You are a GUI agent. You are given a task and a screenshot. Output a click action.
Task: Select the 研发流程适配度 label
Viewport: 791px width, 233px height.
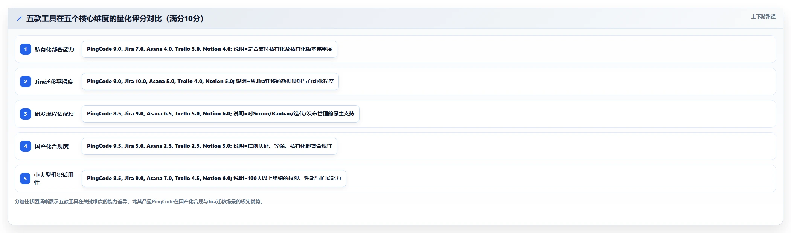[x=54, y=114]
